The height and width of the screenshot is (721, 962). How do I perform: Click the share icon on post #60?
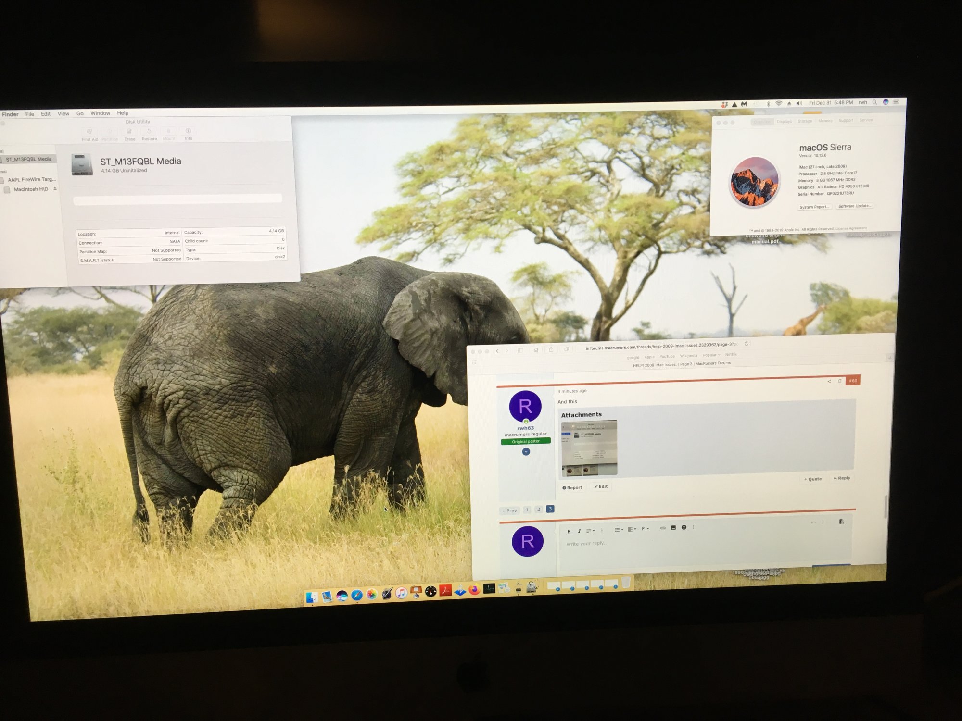click(x=829, y=381)
